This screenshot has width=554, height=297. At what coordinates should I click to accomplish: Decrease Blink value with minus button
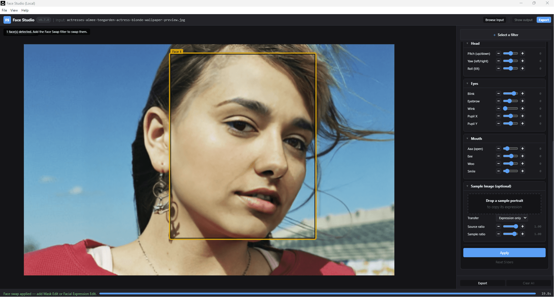point(499,94)
